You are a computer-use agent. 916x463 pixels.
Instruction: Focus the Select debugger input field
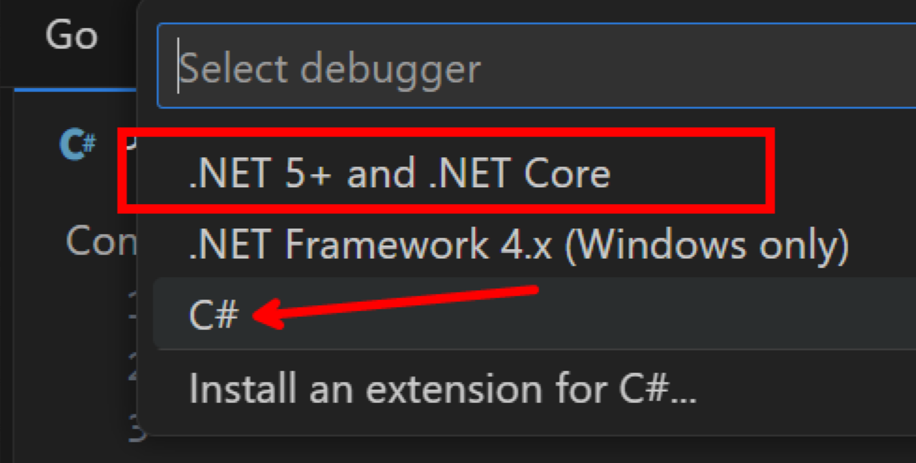coord(437,66)
